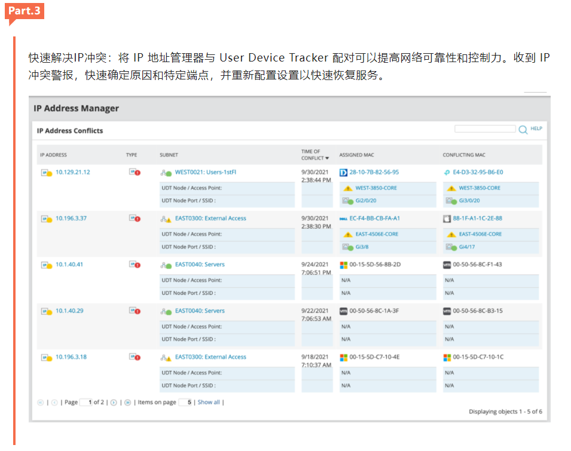Open IP address 10.1.40.29
571x451 pixels.
pos(69,311)
